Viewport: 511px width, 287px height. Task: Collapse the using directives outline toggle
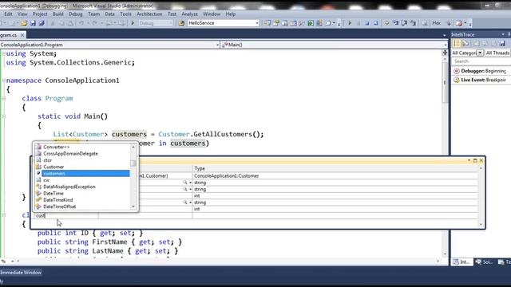(3, 53)
